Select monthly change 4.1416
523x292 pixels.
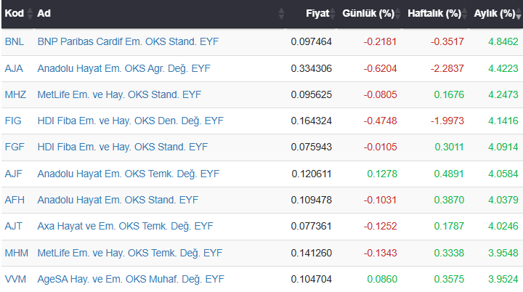pos(503,121)
